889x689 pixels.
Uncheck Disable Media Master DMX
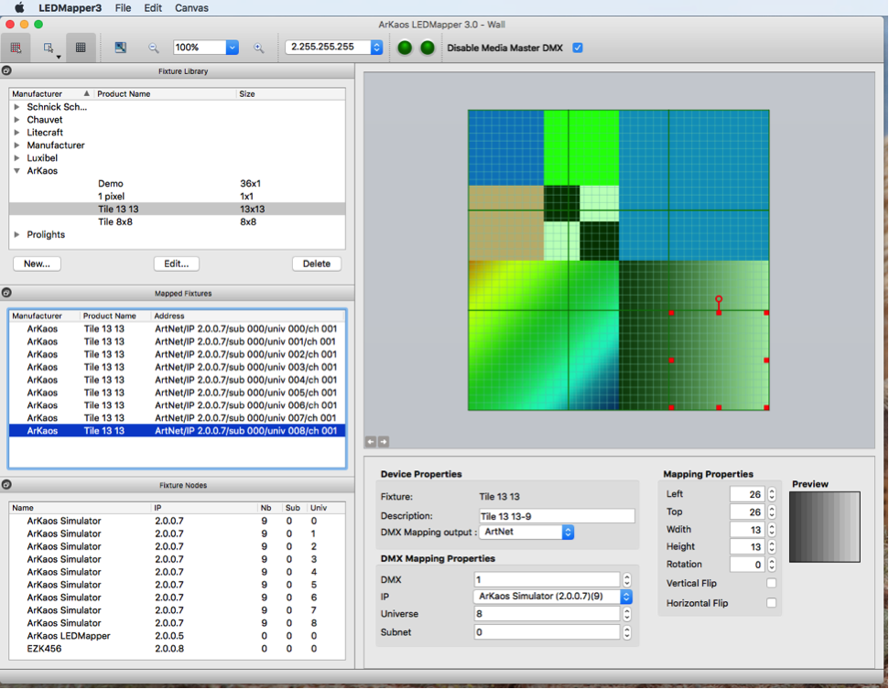578,48
